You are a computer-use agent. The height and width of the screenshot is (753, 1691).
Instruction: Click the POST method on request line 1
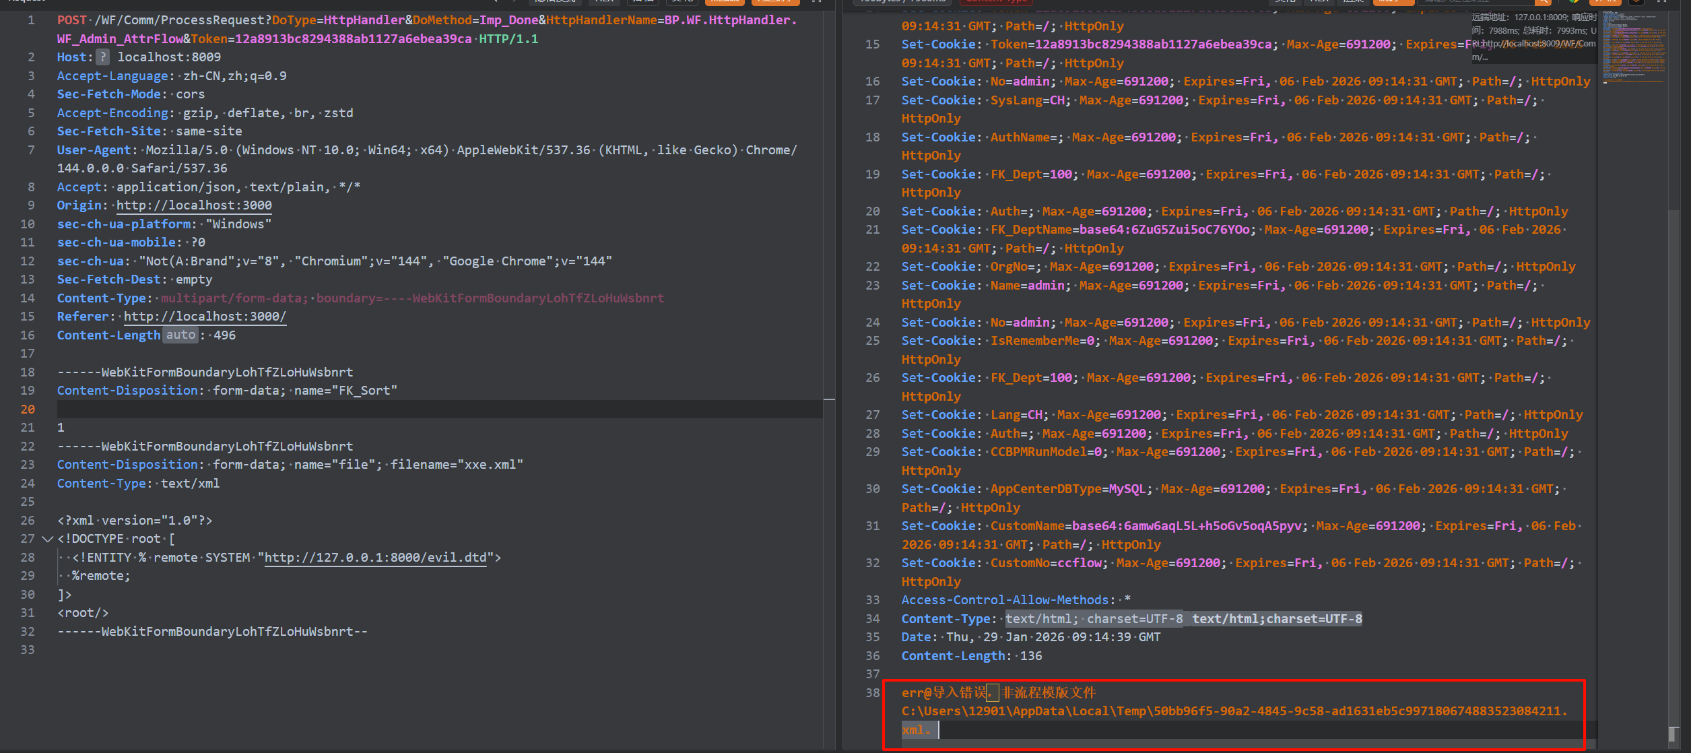71,20
